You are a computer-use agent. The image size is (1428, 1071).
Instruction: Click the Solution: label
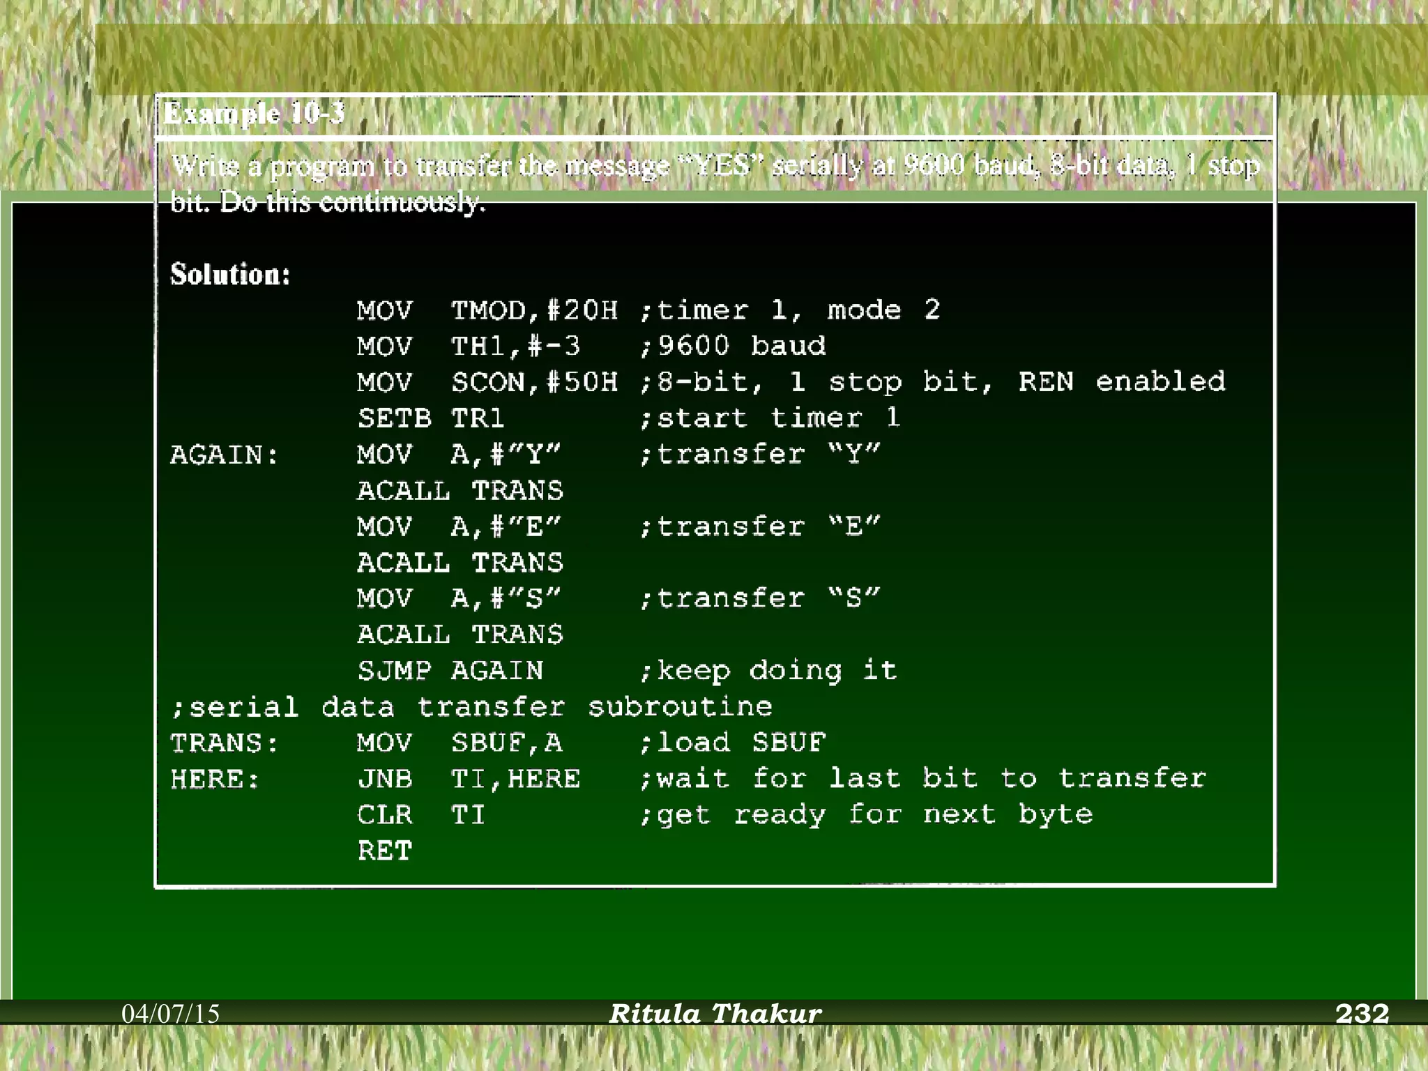coord(230,274)
